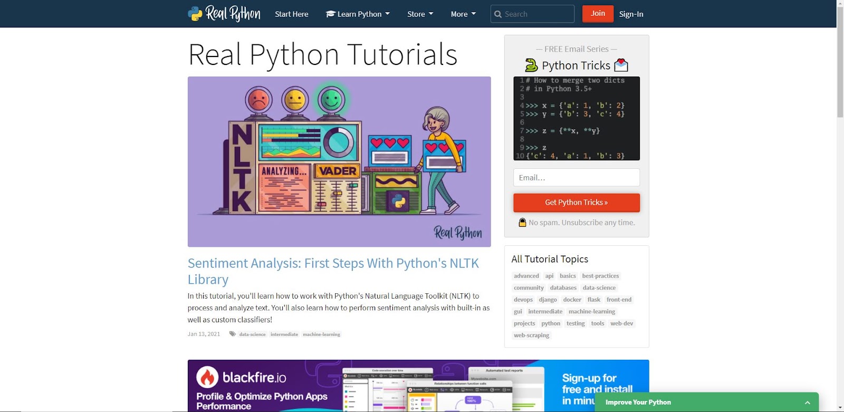Click the tag icon beside data-science

click(x=232, y=334)
